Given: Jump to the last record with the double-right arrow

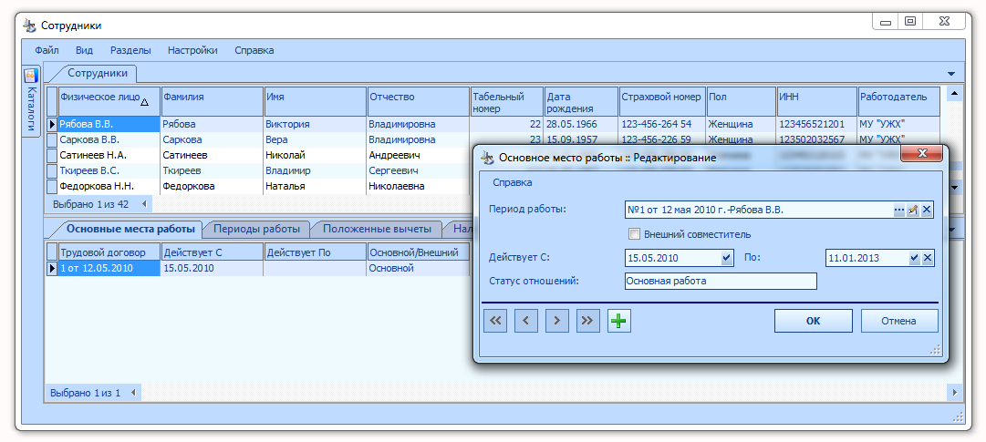Looking at the screenshot, I should point(588,321).
